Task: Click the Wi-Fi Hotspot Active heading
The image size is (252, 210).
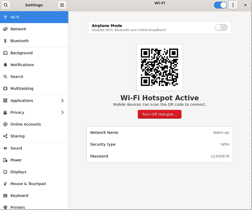Action: [x=159, y=98]
